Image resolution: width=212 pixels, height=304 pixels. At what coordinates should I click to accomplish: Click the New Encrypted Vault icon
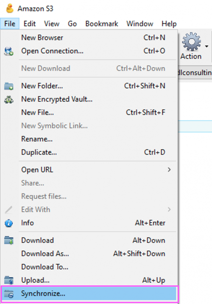tap(9, 99)
